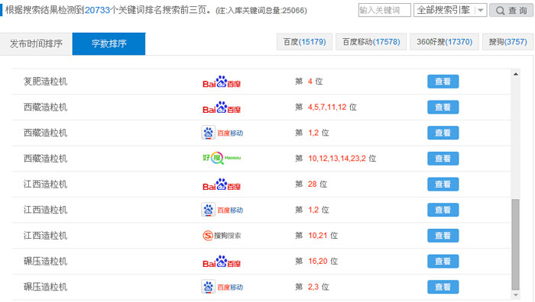Image resolution: width=535 pixels, height=302 pixels.
Task: Click the note 入库关键词总量:25066
Action: pos(261,11)
